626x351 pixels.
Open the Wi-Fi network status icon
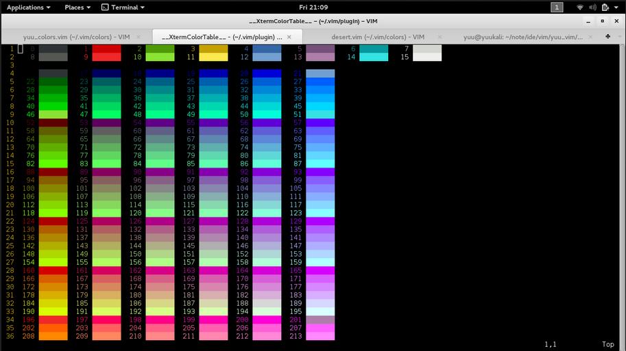(x=580, y=7)
